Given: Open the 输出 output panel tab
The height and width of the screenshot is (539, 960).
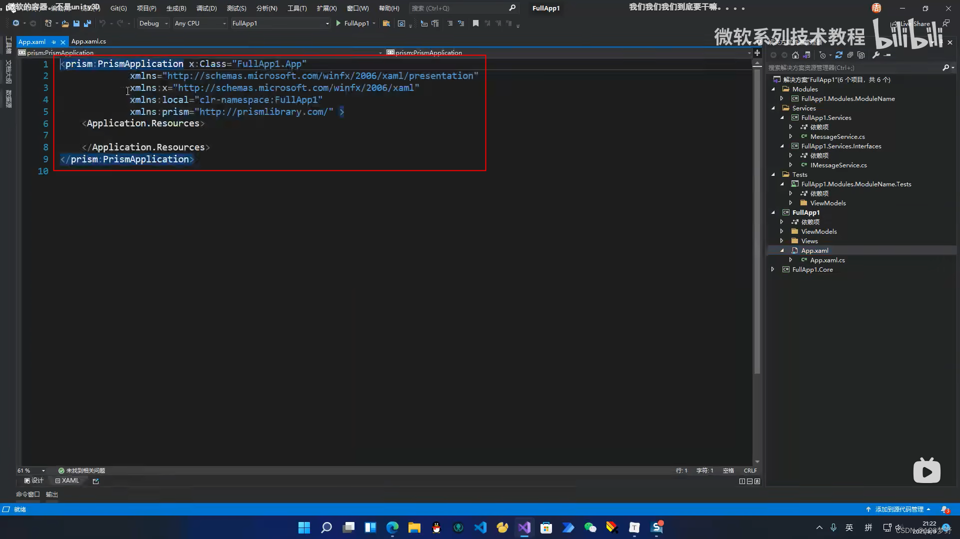Looking at the screenshot, I should tap(52, 495).
